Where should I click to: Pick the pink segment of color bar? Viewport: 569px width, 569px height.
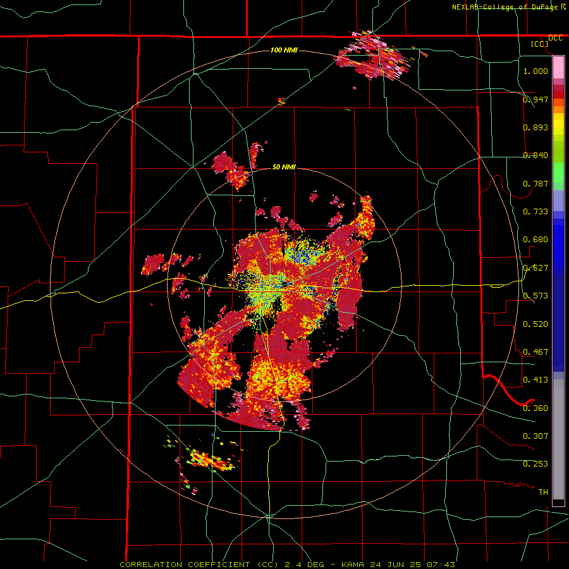(558, 68)
